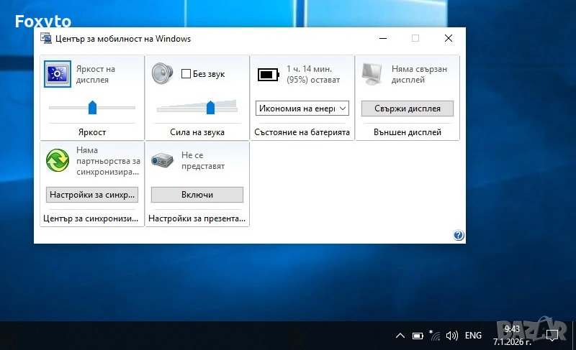Click the display brightness slider
This screenshot has width=576, height=350.
pyautogui.click(x=92, y=108)
